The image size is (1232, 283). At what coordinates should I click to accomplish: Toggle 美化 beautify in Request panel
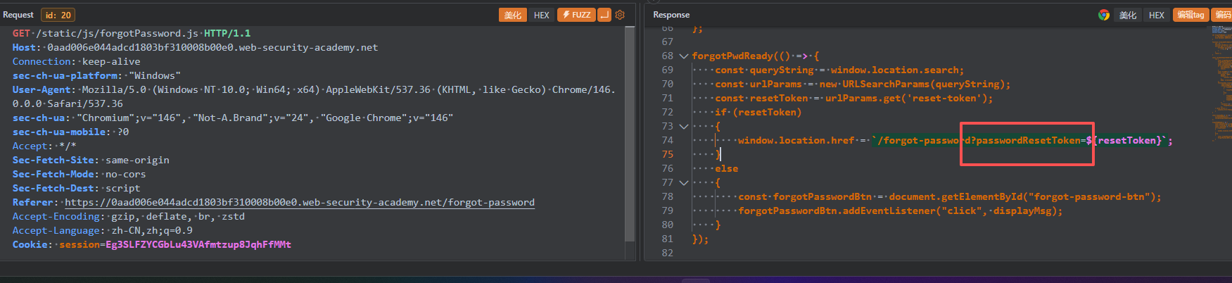coord(513,15)
